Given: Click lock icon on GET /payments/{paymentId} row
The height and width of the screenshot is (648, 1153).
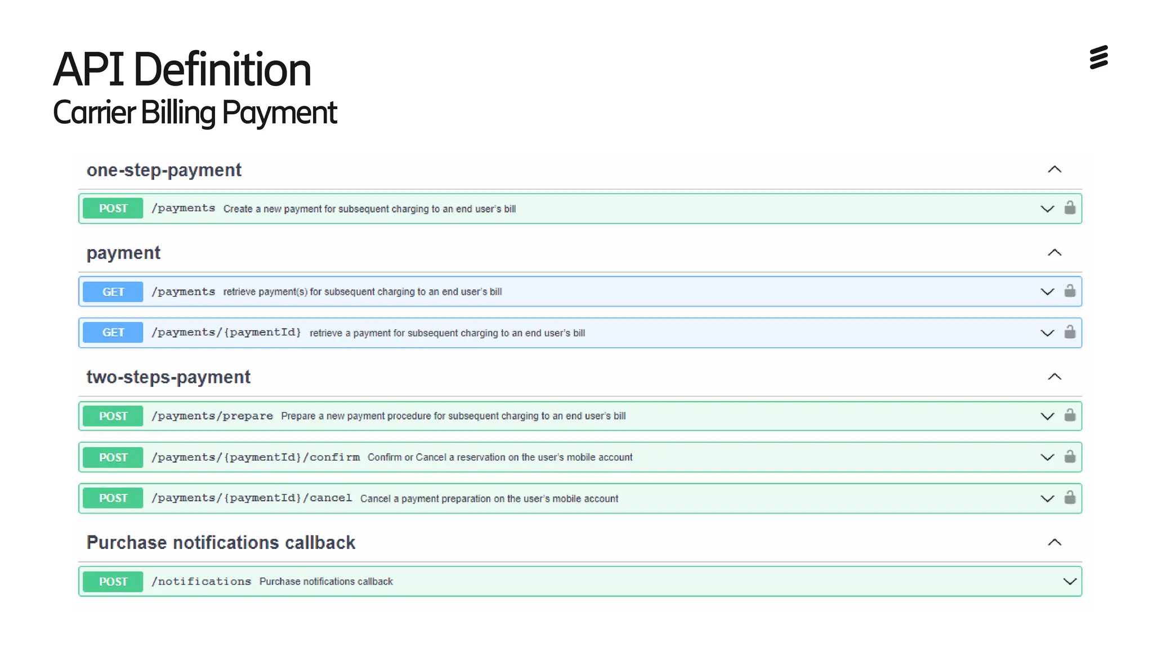Looking at the screenshot, I should click(x=1070, y=332).
